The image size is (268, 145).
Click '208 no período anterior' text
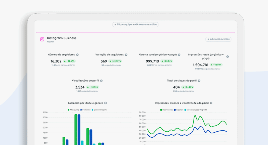click(x=184, y=91)
